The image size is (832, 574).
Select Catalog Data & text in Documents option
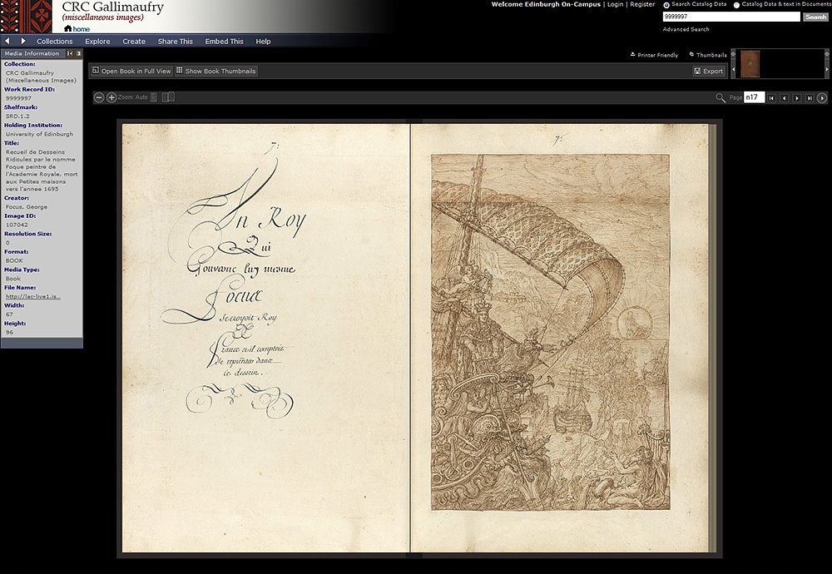click(736, 5)
